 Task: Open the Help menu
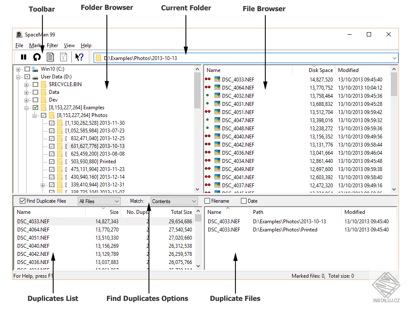[x=86, y=45]
